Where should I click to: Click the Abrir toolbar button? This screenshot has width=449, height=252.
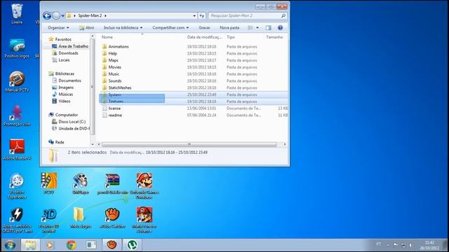coord(86,28)
